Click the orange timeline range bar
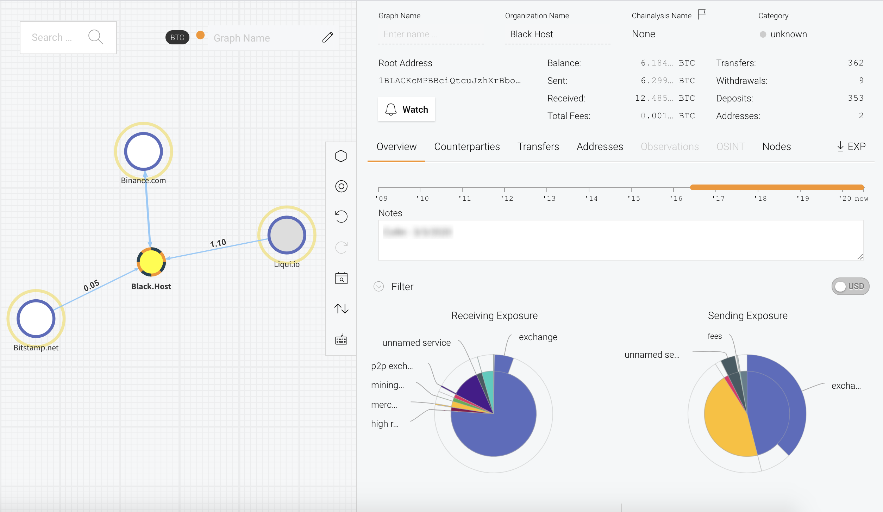The width and height of the screenshot is (883, 512). tap(776, 187)
